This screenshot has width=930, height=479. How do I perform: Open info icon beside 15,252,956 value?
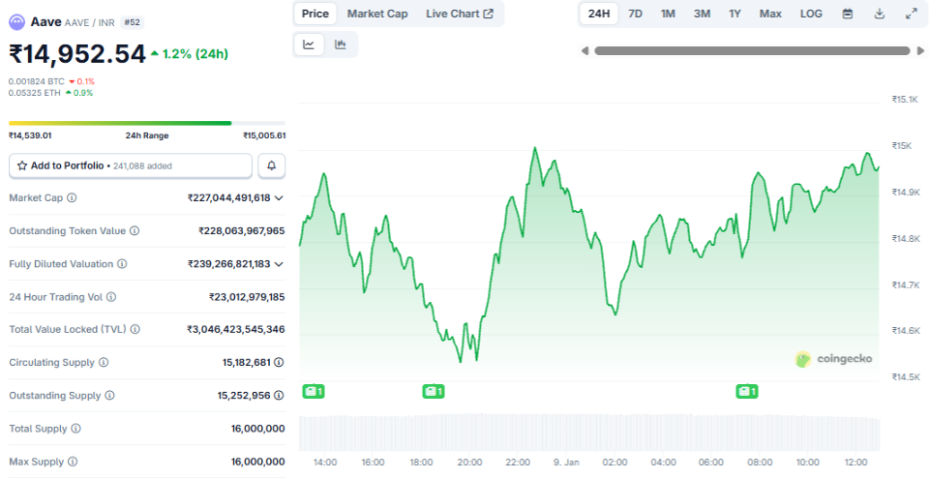tap(279, 396)
